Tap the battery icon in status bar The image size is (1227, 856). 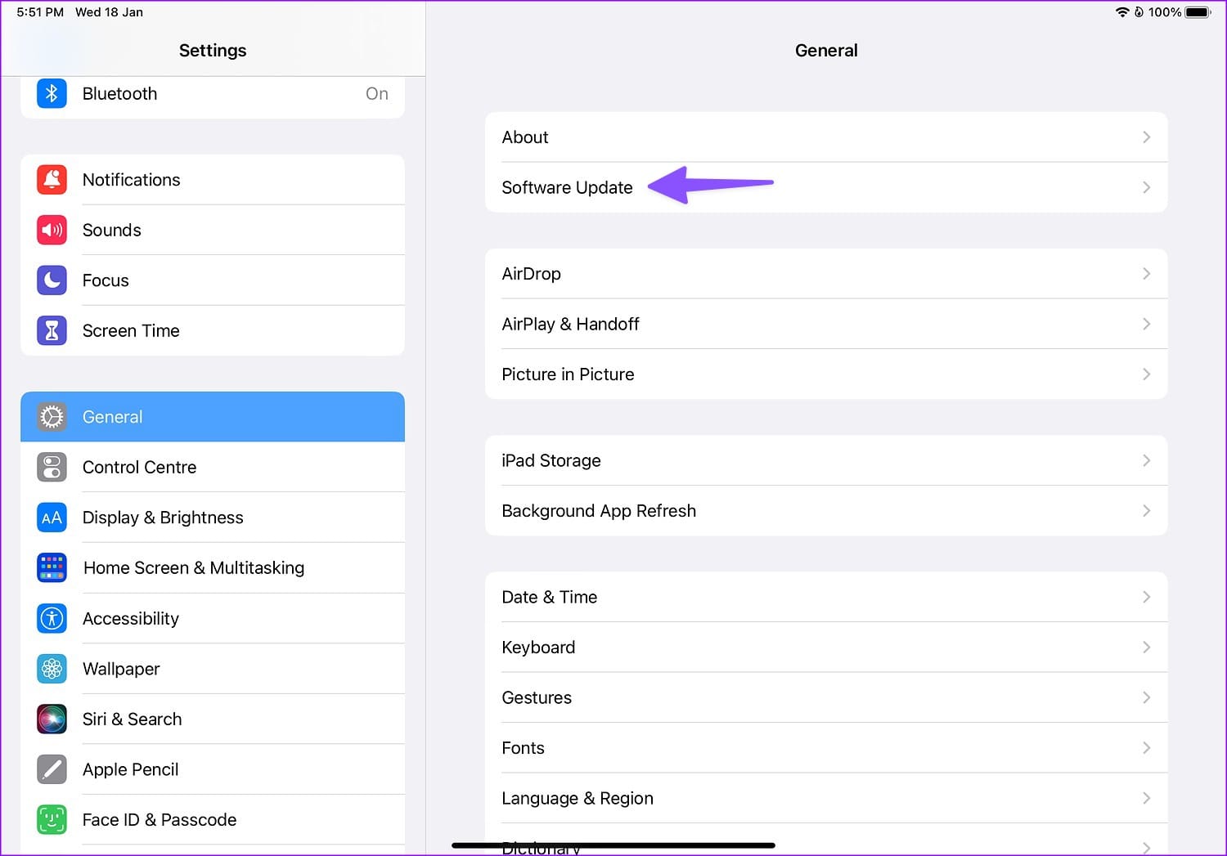pyautogui.click(x=1198, y=12)
